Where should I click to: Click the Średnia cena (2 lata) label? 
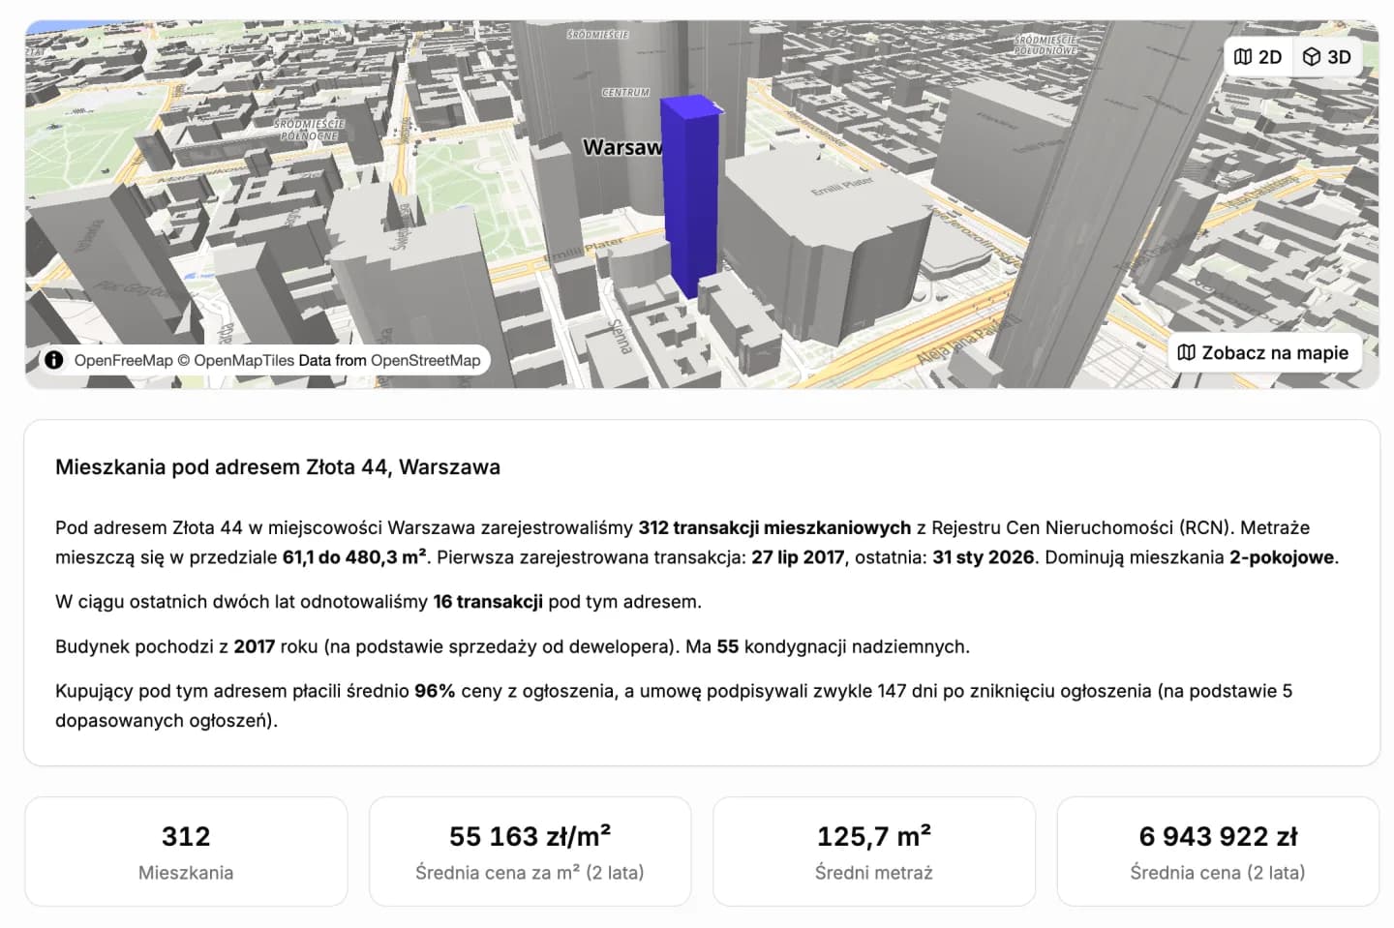tap(1218, 873)
